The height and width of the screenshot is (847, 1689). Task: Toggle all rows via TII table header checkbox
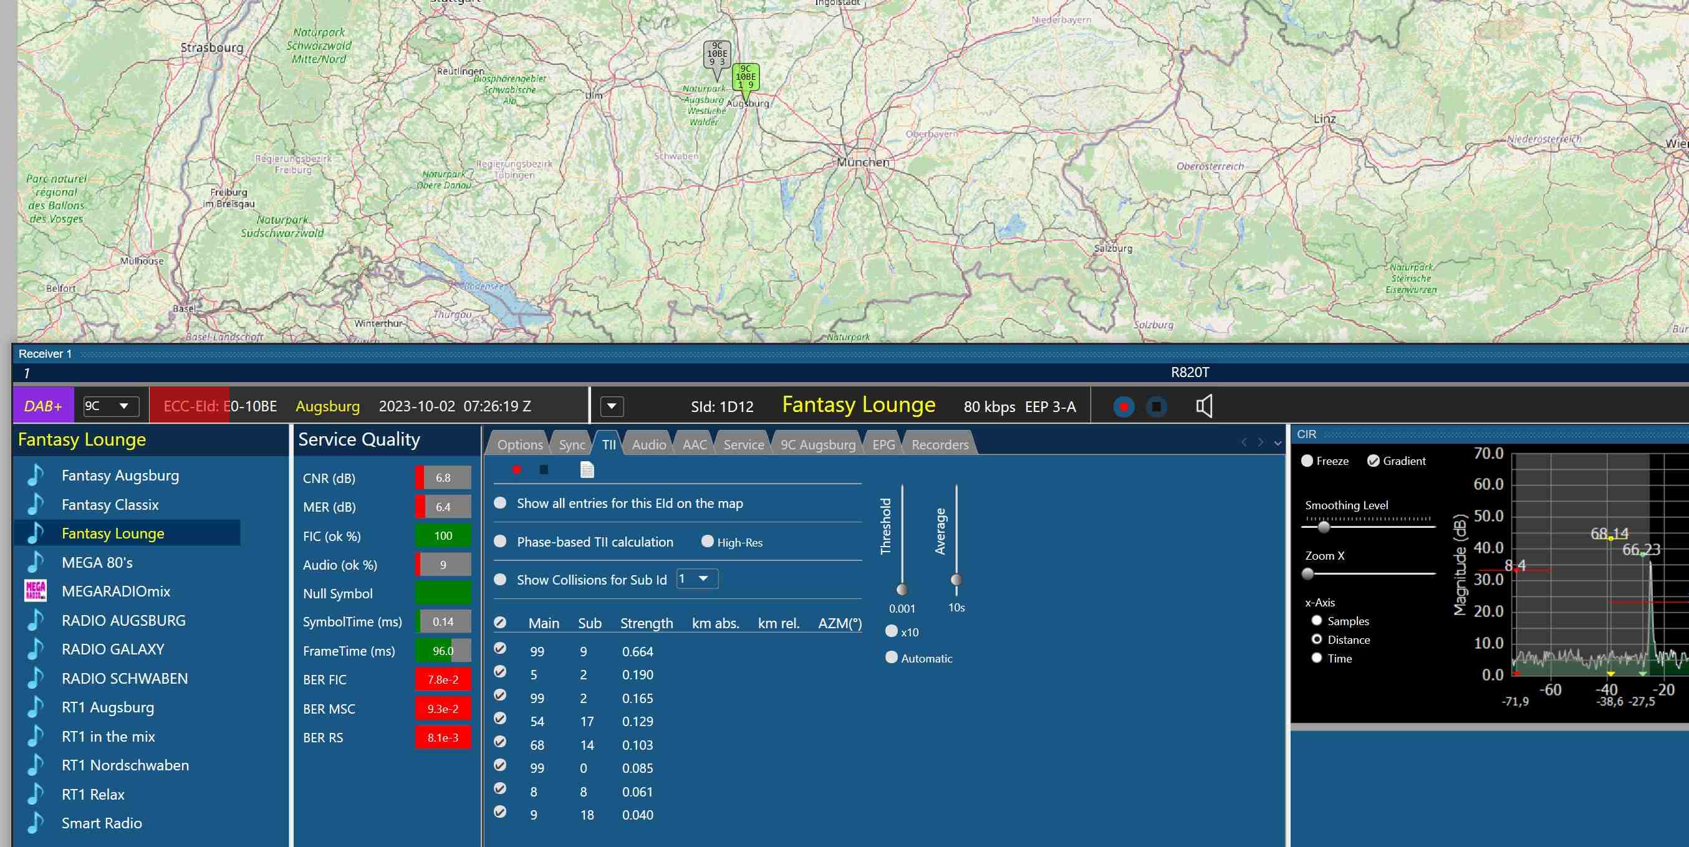(x=500, y=622)
